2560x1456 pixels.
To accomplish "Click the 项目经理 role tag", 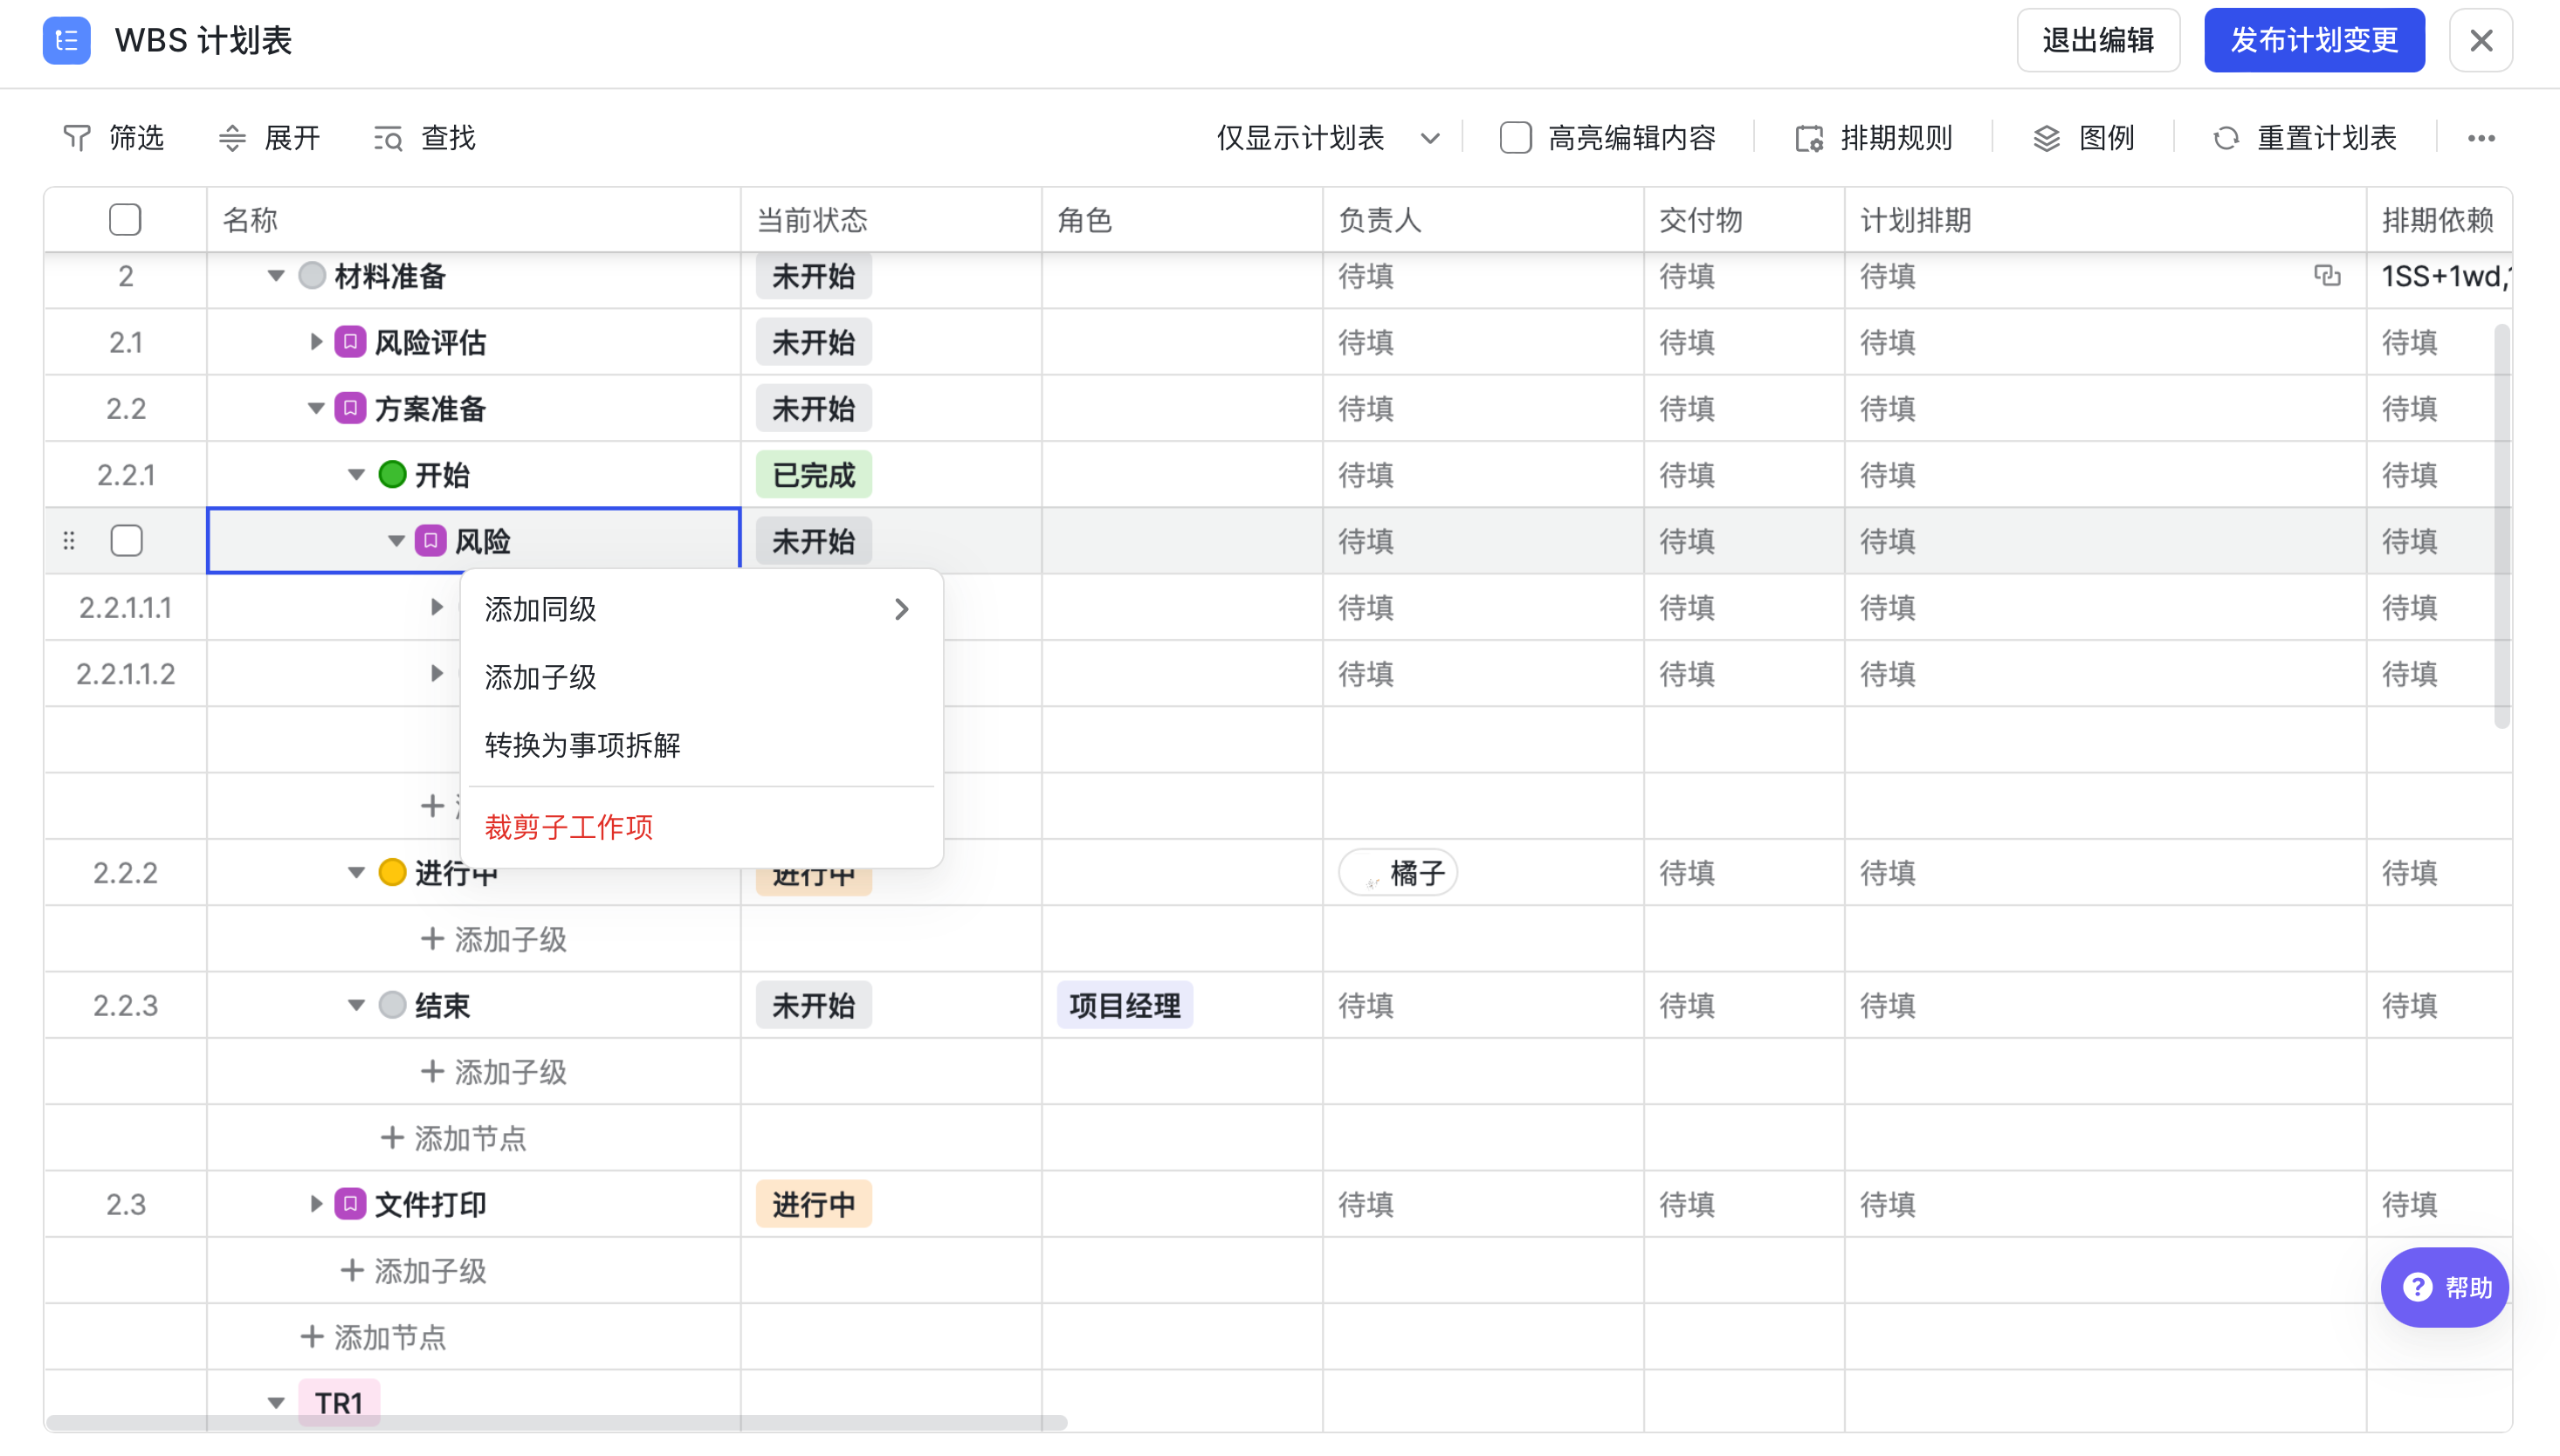I will (x=1124, y=1004).
